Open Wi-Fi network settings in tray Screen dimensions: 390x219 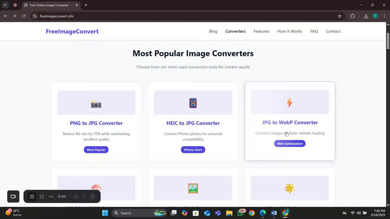click(x=353, y=213)
